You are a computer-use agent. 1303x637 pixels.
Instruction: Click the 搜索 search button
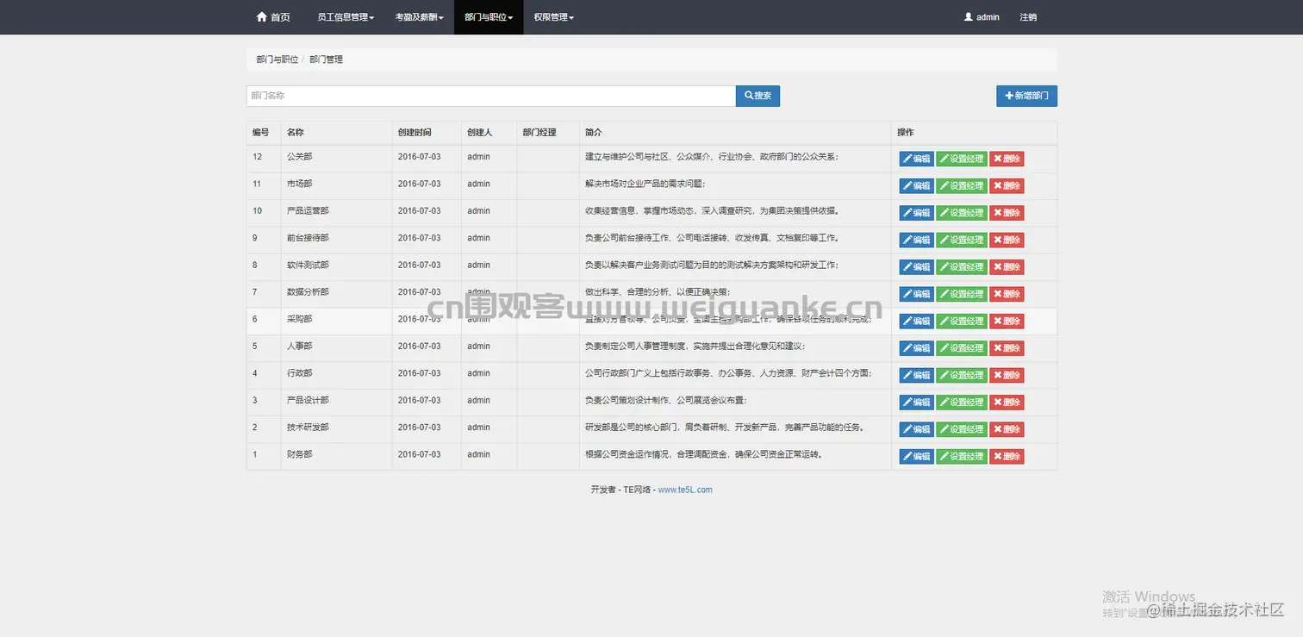tap(757, 96)
